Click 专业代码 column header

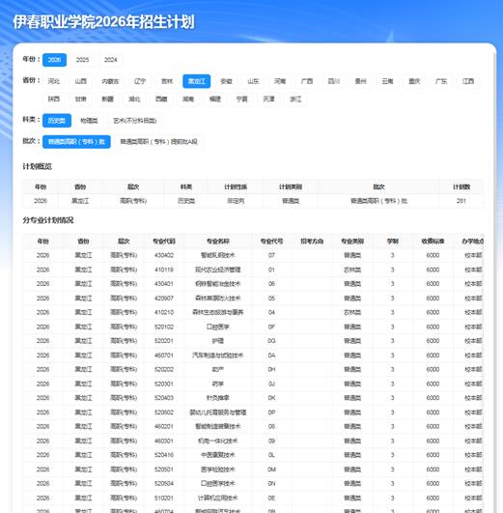[164, 242]
